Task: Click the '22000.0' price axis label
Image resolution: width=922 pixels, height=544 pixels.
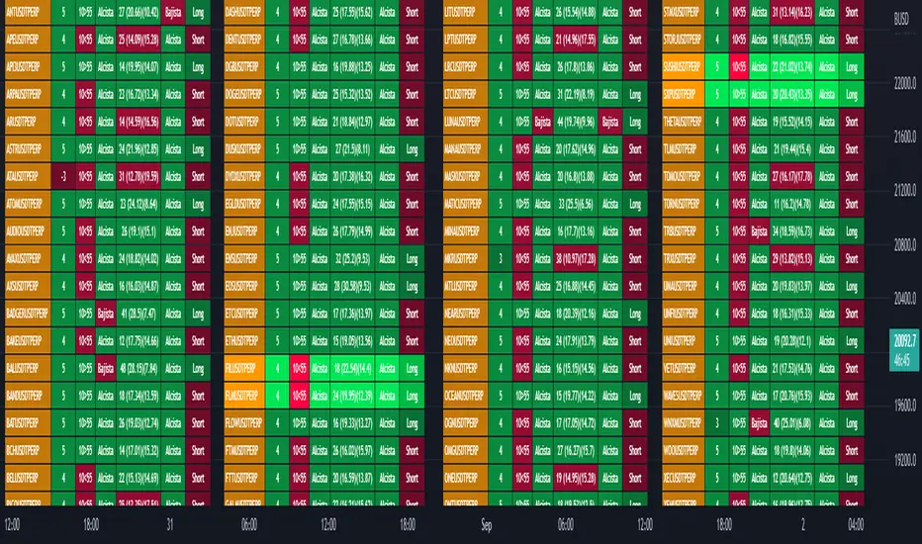Action: 904,83
